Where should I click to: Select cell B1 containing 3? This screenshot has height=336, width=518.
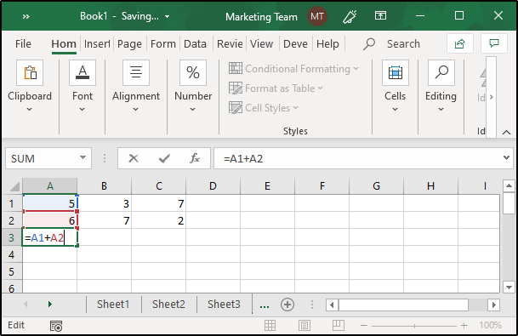(x=104, y=203)
